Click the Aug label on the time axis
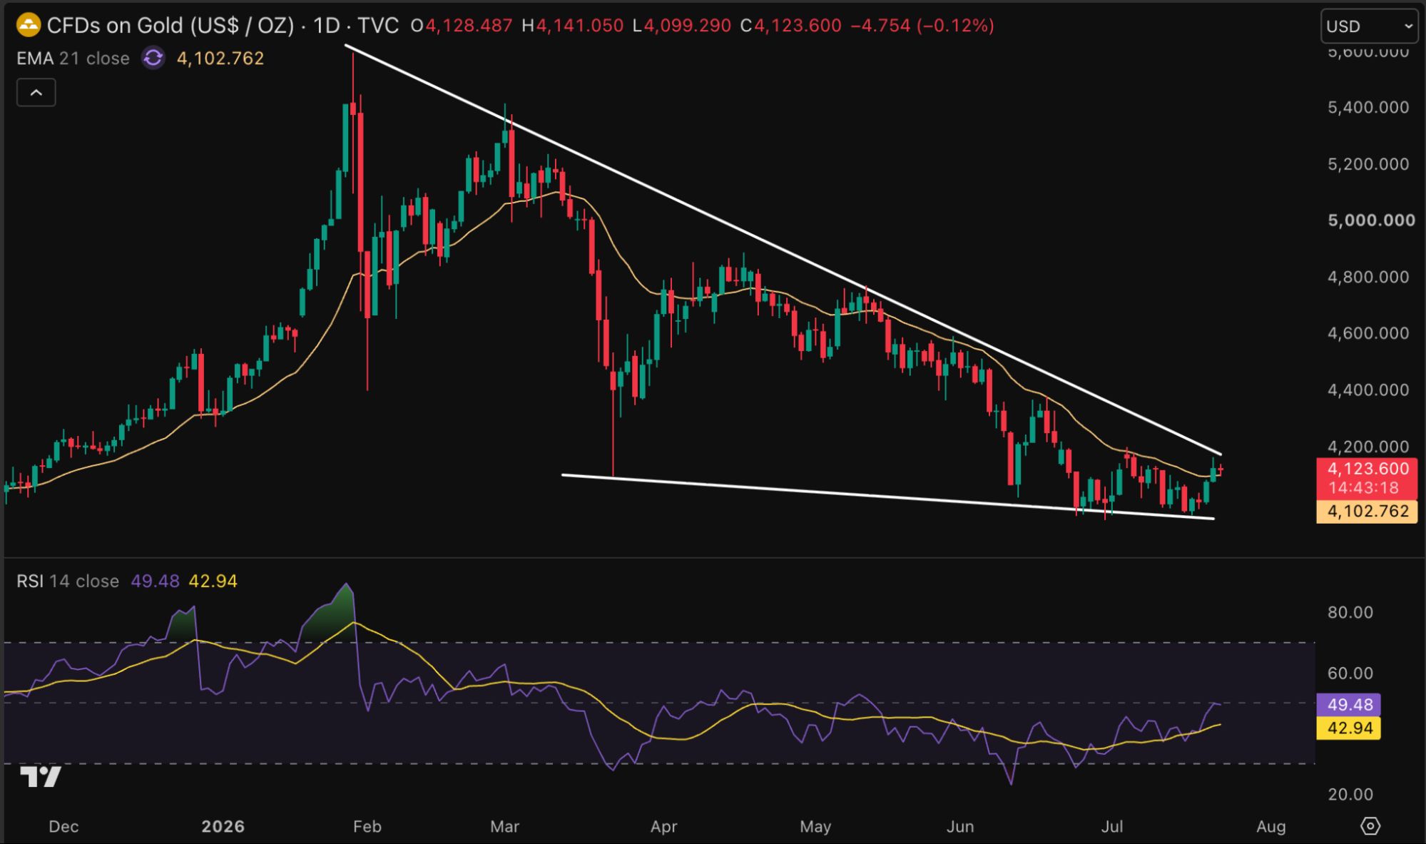 tap(1271, 827)
